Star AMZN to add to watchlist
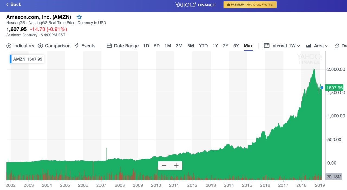 tap(79, 17)
